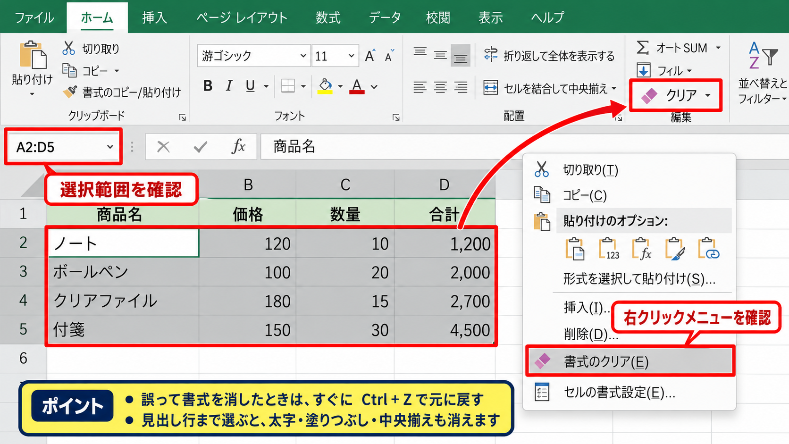789x444 pixels.
Task: Toggle italic formatting (I)
Action: [229, 86]
